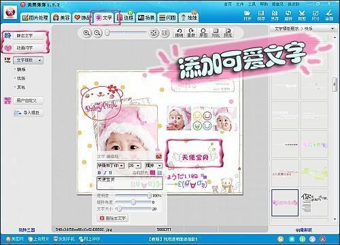The image size is (340, 245).
Task: Click the 重做 redo icon
Action: (x=191, y=33)
